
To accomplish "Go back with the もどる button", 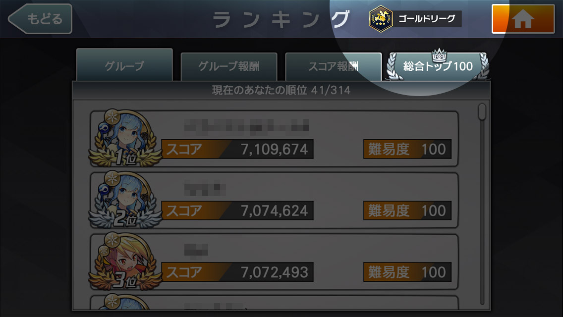I will click(x=40, y=19).
